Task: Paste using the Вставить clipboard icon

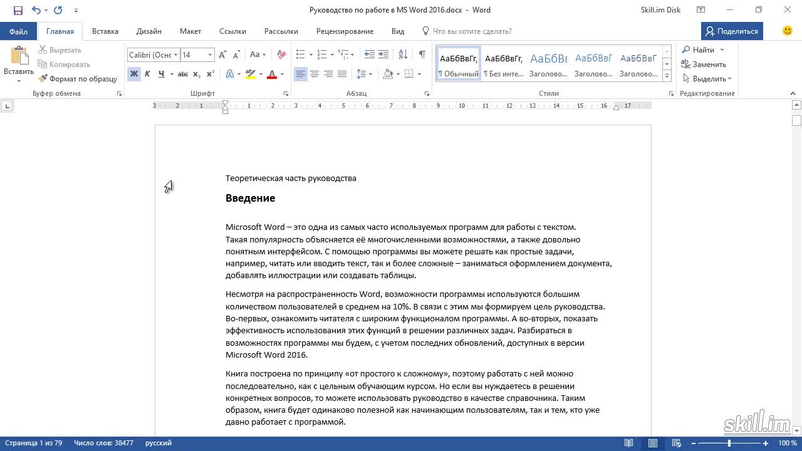Action: pyautogui.click(x=19, y=55)
